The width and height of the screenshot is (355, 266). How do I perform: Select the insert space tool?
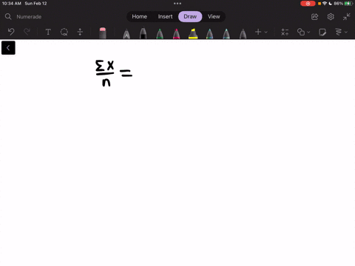click(80, 32)
